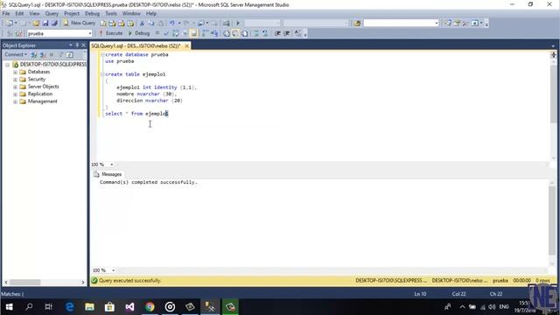Collapse the DESKTOP-ISI7OI0\SQLEXPRESS server node
Viewport: 560px width, 315px height.
8,65
